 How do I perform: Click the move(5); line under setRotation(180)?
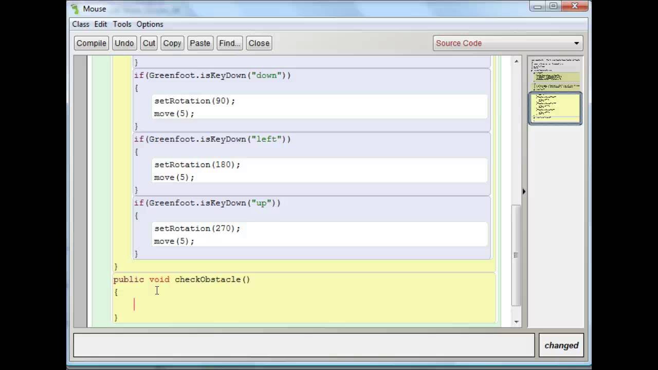[174, 177]
